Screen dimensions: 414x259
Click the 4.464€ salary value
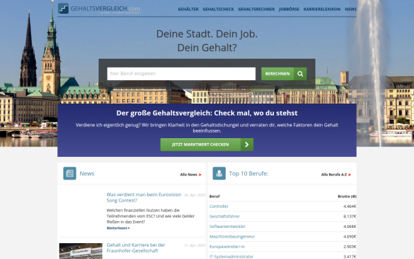pos(350,207)
